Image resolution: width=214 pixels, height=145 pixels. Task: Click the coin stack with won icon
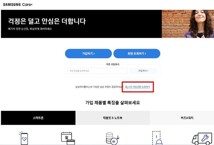[x=113, y=138]
